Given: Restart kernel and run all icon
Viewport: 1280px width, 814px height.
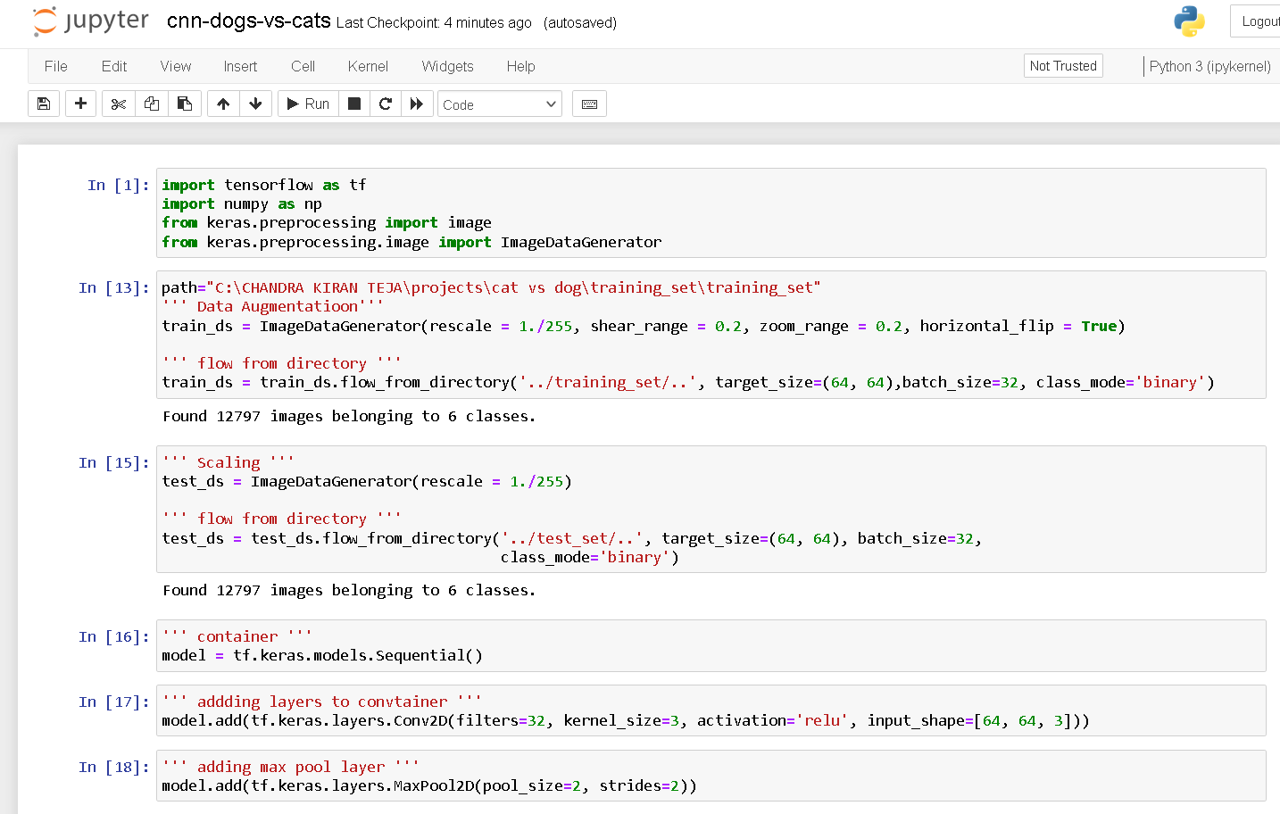Looking at the screenshot, I should [417, 104].
